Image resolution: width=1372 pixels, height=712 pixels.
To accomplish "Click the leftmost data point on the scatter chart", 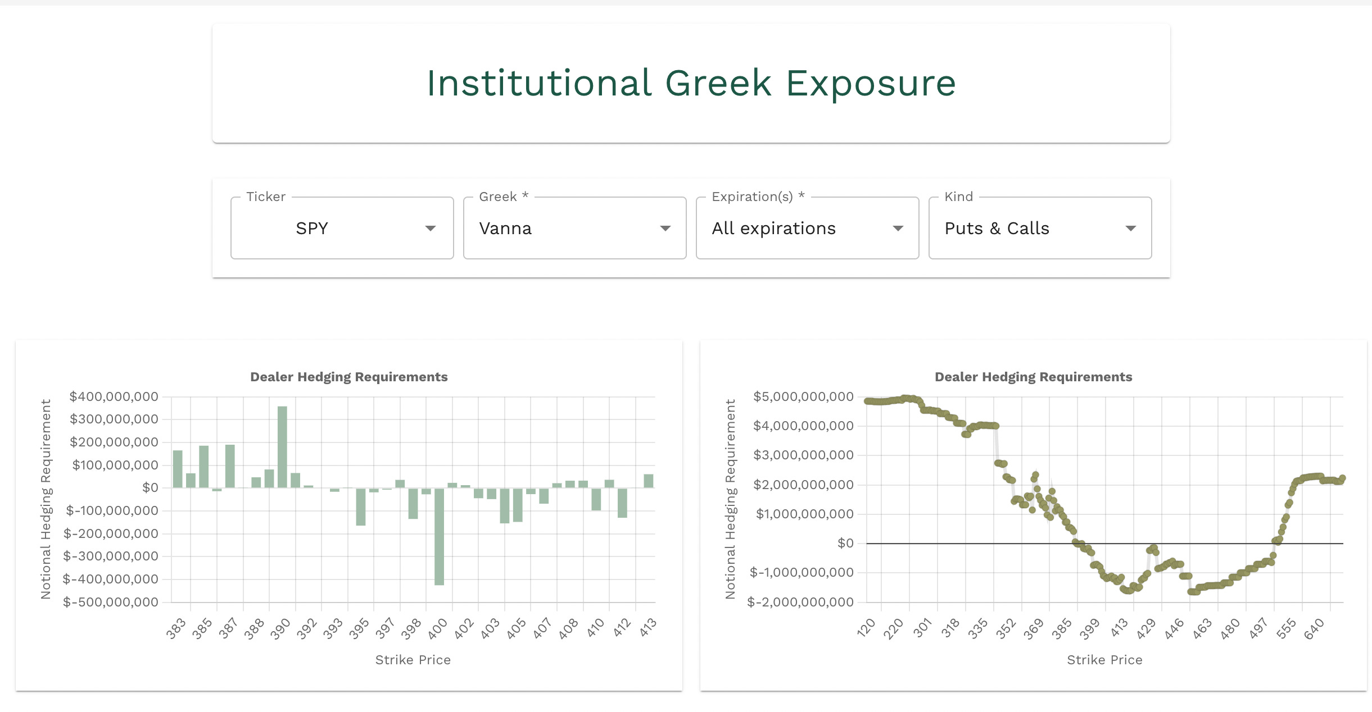I will tap(867, 401).
